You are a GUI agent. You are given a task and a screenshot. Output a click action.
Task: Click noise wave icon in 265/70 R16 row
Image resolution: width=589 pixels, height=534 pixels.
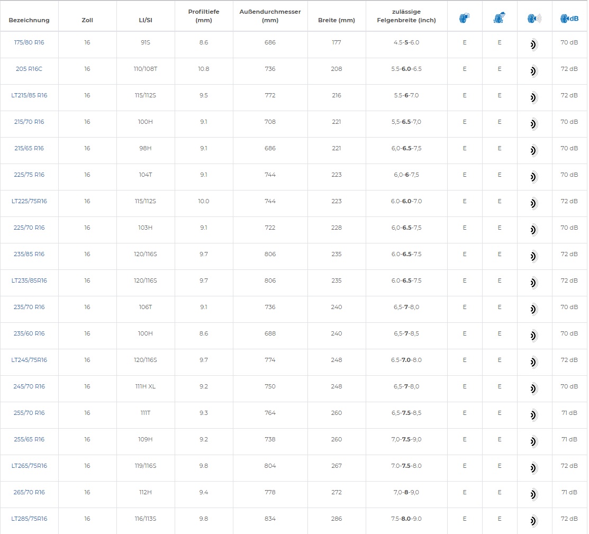click(x=534, y=494)
